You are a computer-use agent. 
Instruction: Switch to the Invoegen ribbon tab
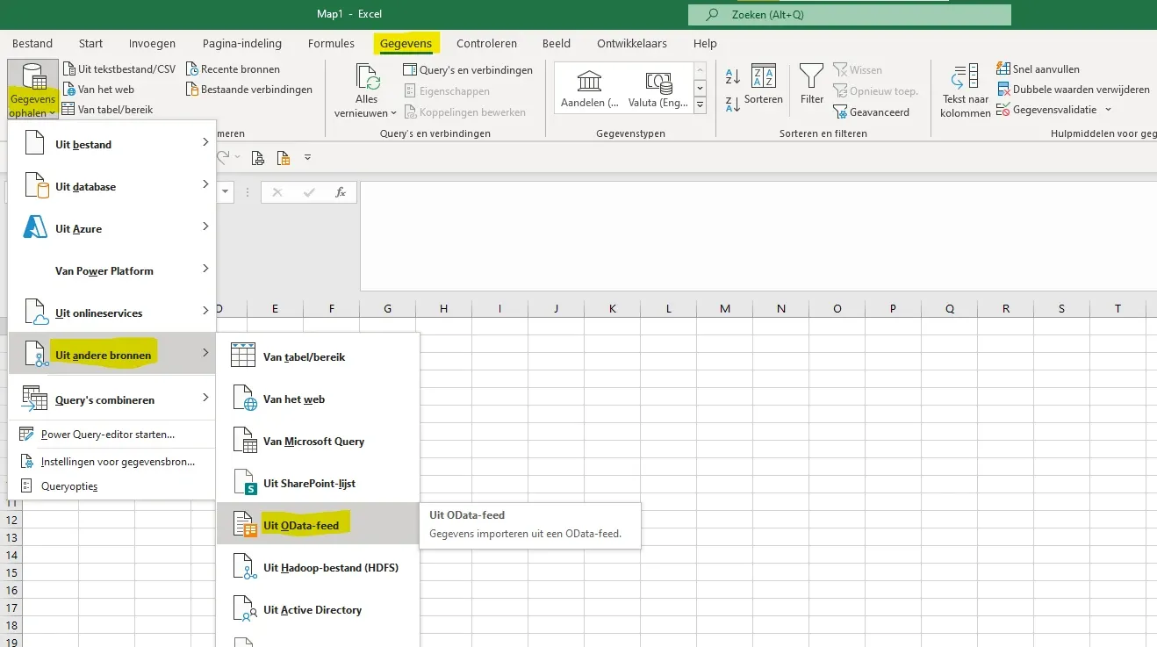point(152,43)
